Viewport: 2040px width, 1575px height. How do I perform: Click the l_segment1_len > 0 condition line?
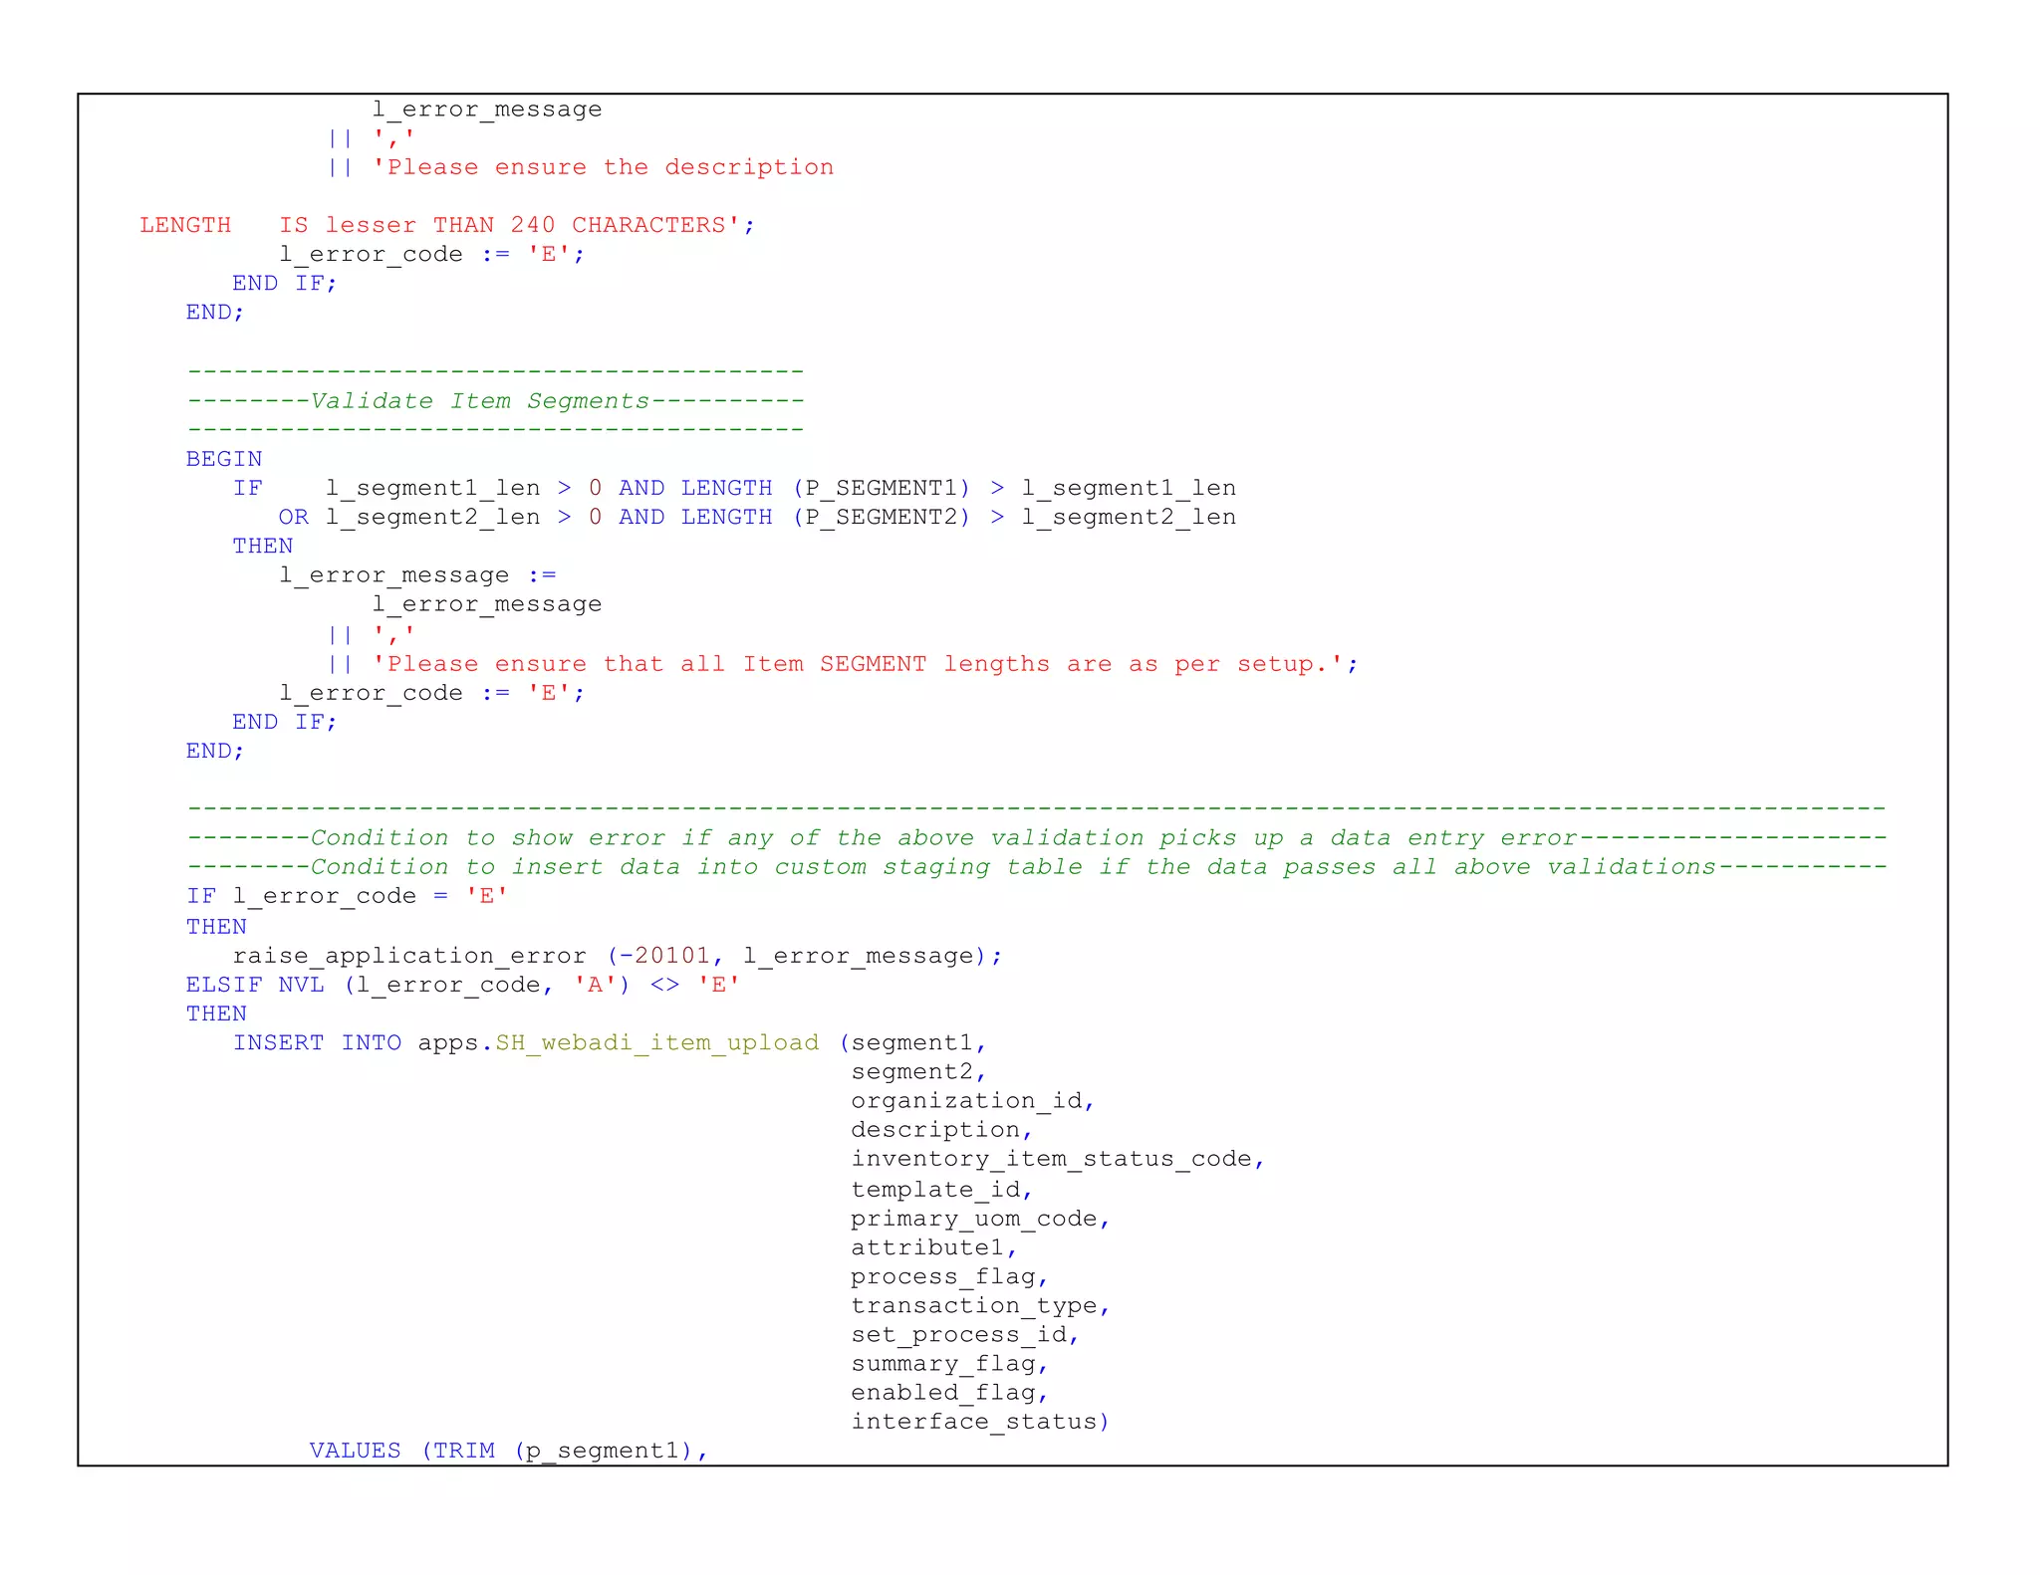click(734, 488)
